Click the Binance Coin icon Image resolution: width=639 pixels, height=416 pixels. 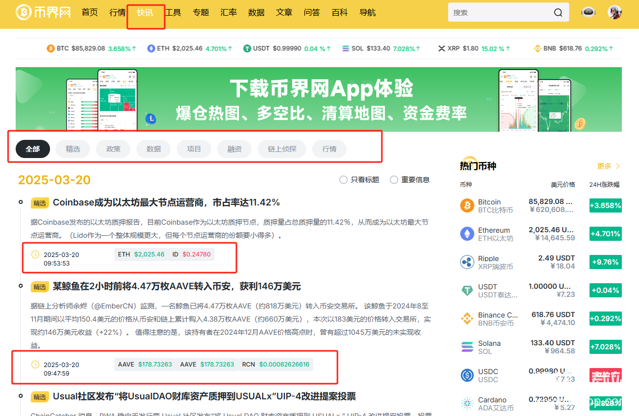click(x=467, y=319)
